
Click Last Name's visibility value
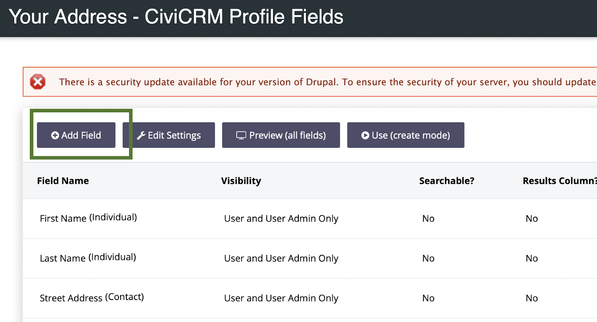(281, 259)
